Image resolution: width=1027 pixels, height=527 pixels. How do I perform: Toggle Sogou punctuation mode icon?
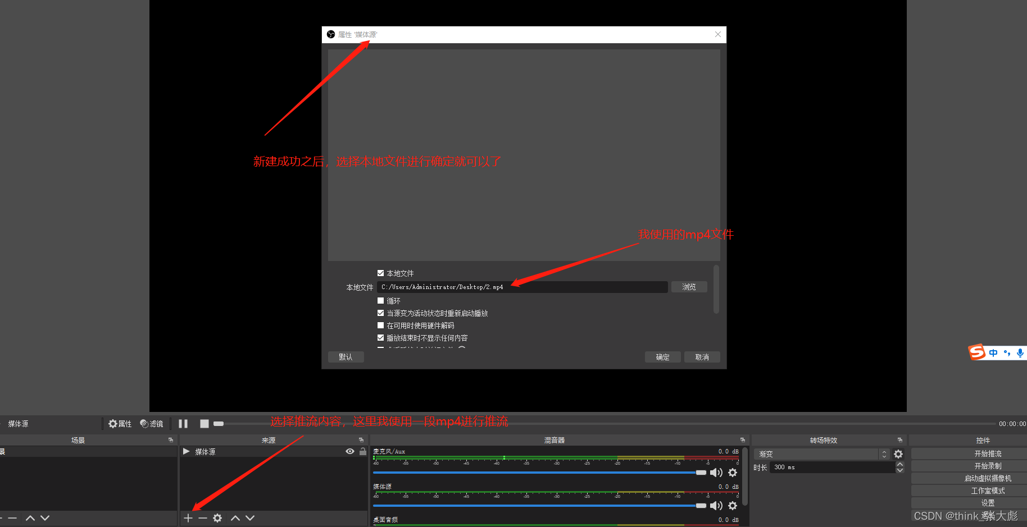(x=1007, y=353)
